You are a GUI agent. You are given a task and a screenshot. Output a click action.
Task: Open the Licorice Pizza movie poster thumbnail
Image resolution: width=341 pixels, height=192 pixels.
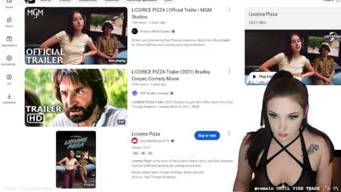click(76, 159)
